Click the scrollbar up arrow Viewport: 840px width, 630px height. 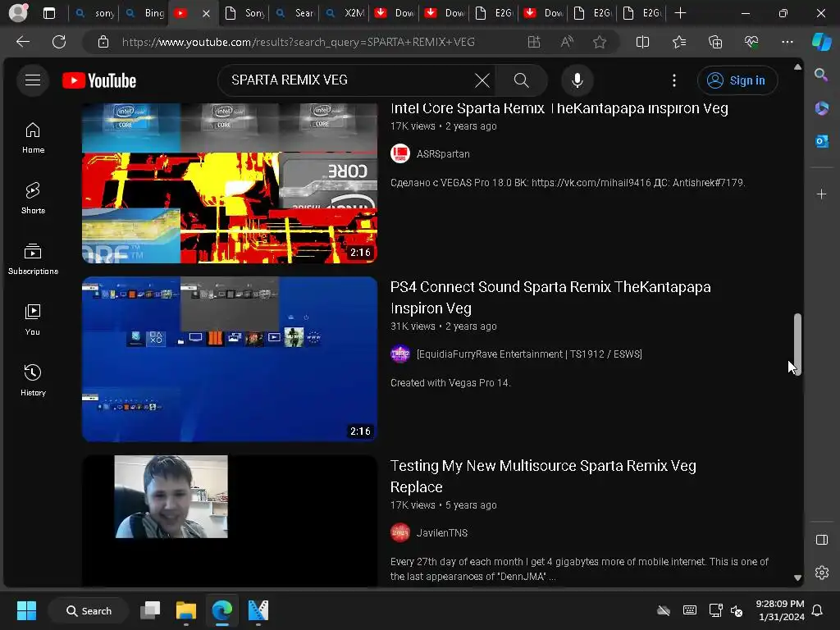797,67
